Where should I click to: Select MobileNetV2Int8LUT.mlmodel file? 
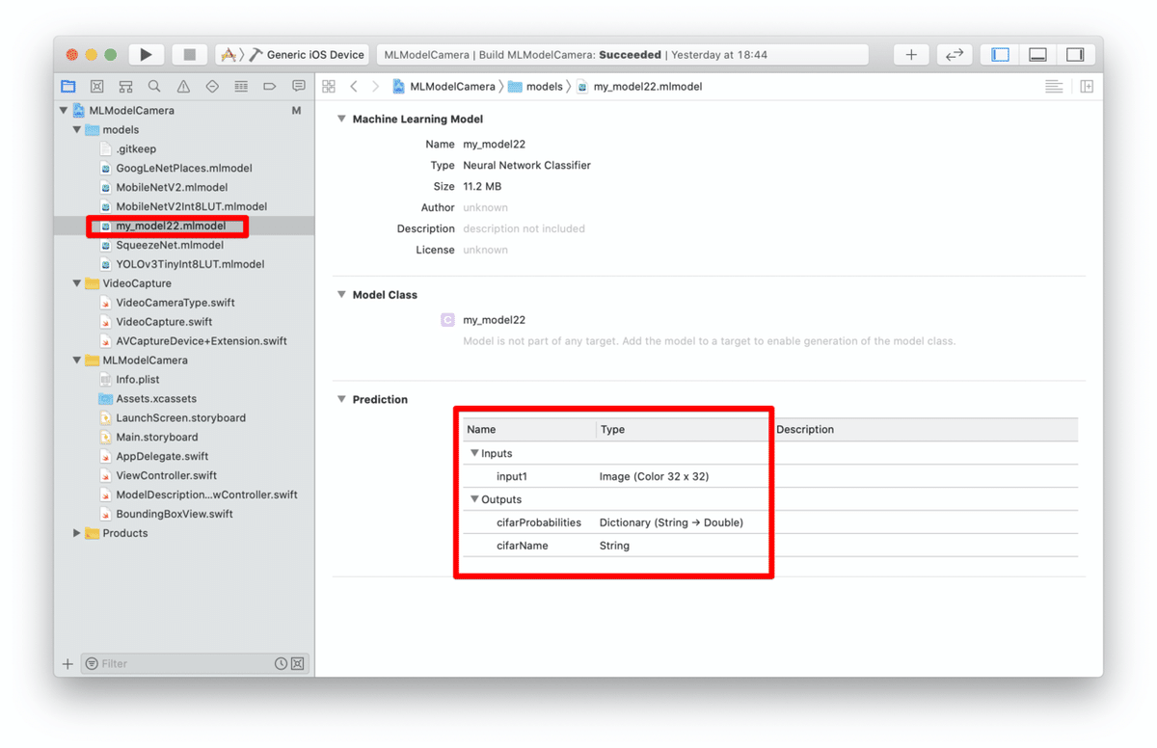click(x=191, y=206)
